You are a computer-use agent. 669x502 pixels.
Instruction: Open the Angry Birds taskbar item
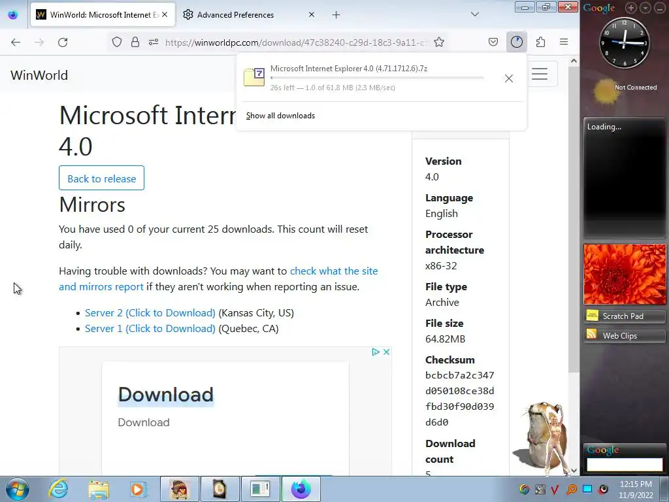[180, 489]
